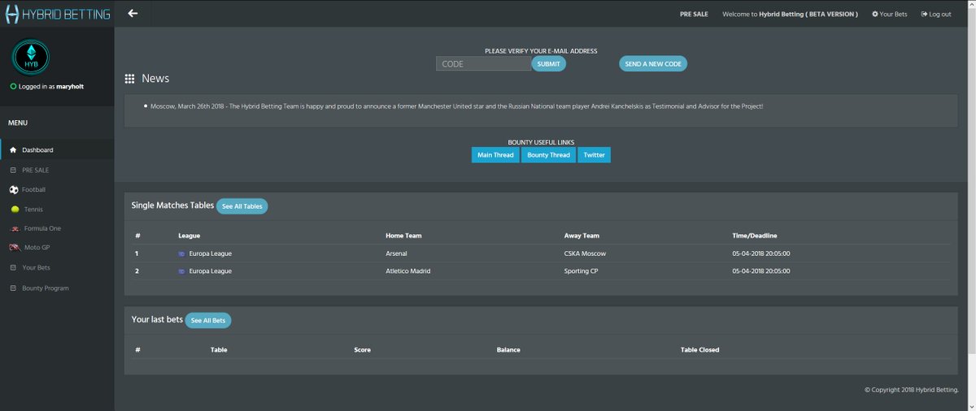Click the Europa League icon in Atletico row
The width and height of the screenshot is (976, 411).
181,271
